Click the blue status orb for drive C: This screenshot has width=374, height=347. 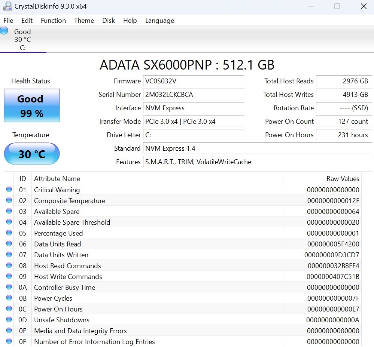(x=4, y=31)
